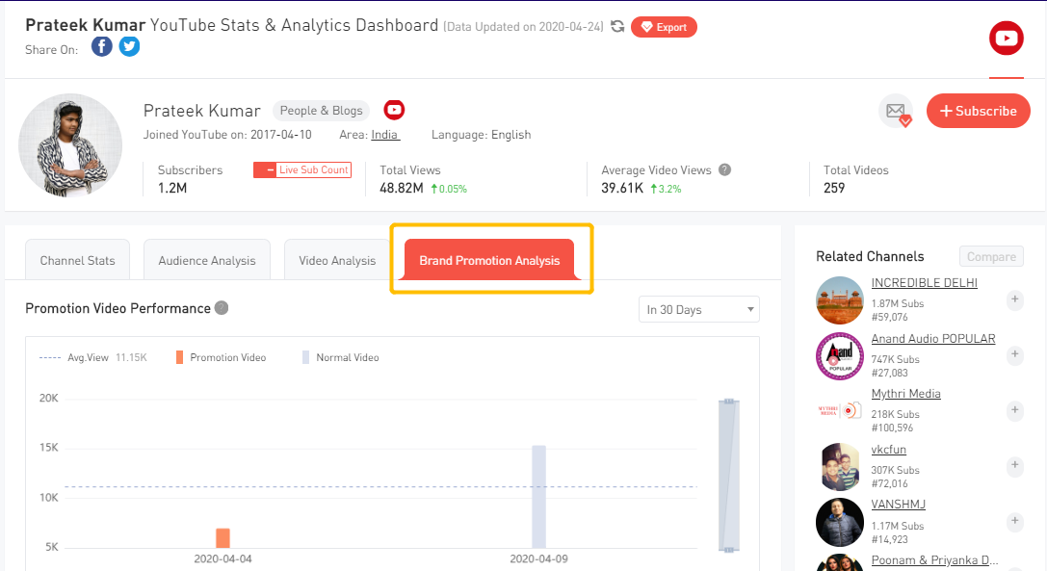Click the mail envelope icon
The width and height of the screenshot is (1047, 571).
point(896,111)
